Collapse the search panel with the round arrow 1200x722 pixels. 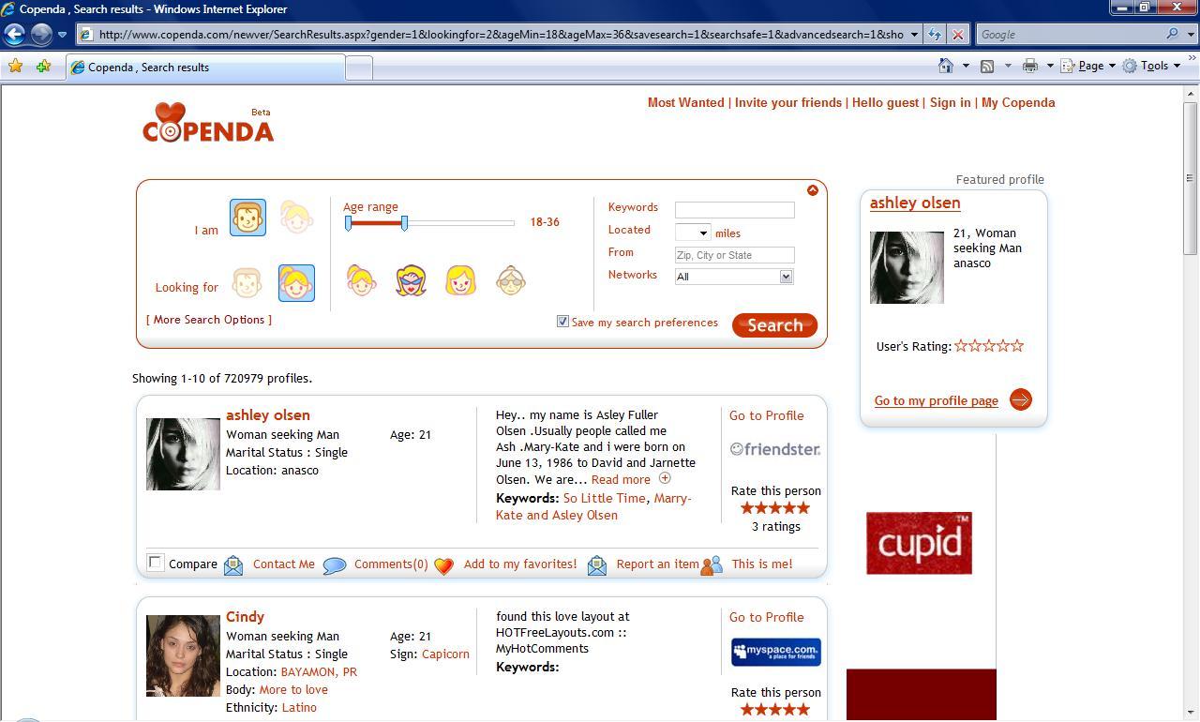tap(813, 190)
